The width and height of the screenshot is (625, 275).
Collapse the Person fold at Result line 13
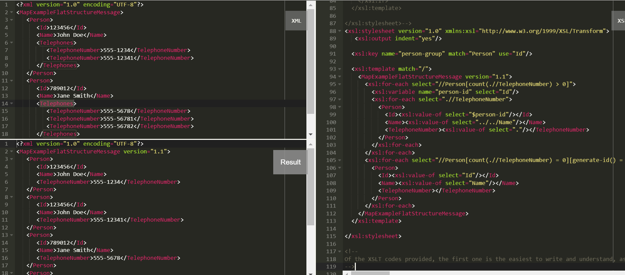(x=12, y=235)
